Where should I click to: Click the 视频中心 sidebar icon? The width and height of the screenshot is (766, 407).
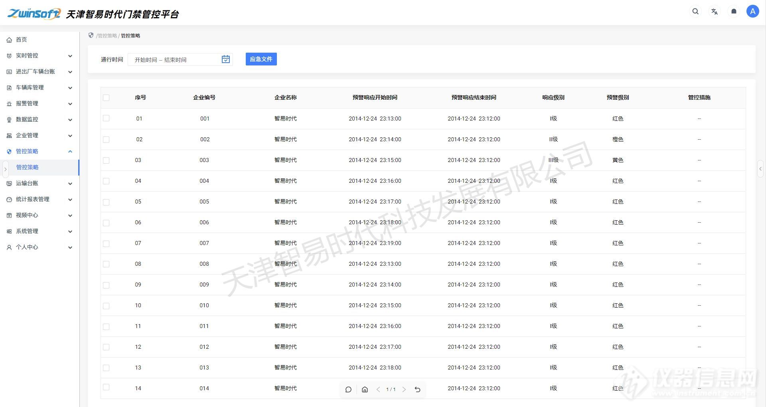coord(9,215)
